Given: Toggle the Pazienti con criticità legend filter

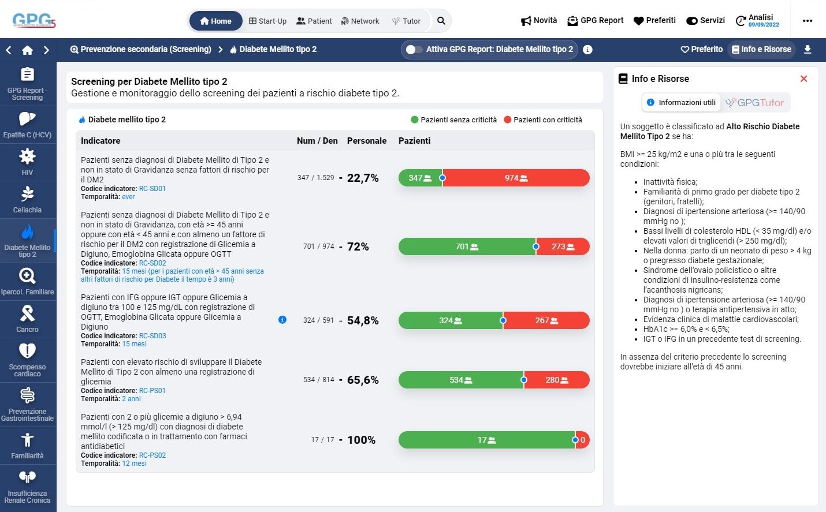Looking at the screenshot, I should coord(542,120).
